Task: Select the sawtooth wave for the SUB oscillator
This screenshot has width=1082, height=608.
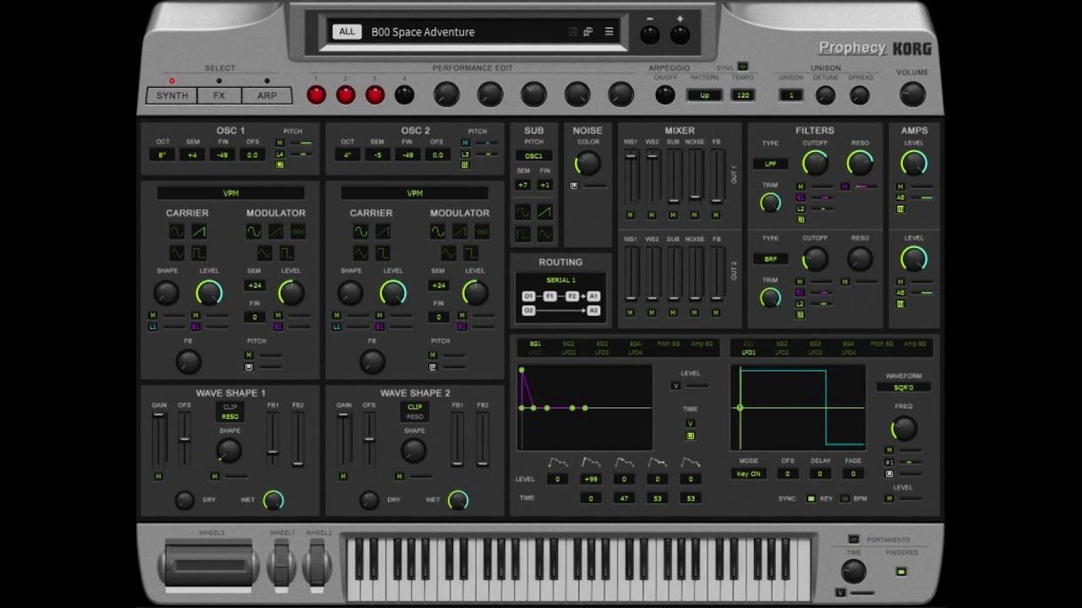Action: (545, 212)
